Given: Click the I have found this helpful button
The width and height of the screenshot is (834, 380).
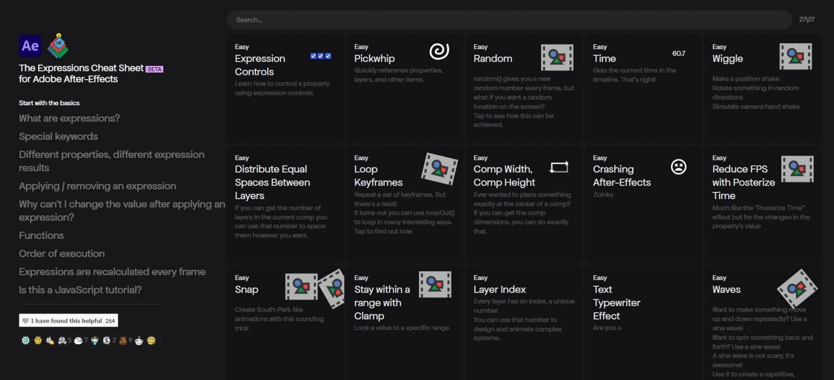Looking at the screenshot, I should [x=68, y=321].
